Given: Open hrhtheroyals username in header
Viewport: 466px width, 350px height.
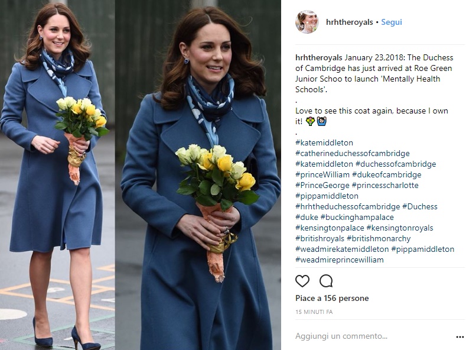Looking at the screenshot, I should [349, 22].
